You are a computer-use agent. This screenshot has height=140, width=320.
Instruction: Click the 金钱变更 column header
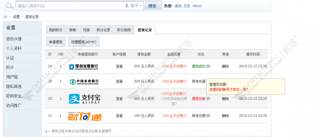tap(174, 54)
